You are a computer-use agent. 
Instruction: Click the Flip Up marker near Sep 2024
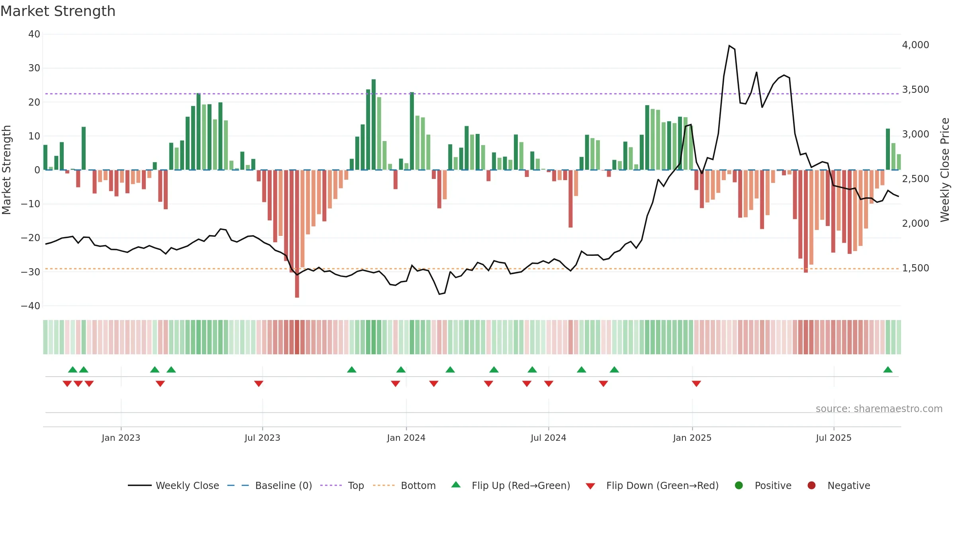tap(614, 369)
